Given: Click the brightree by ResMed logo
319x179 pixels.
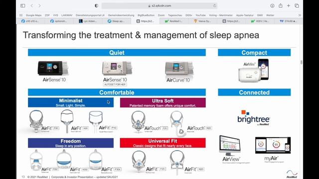Looking at the screenshot, I should pyautogui.click(x=254, y=118).
